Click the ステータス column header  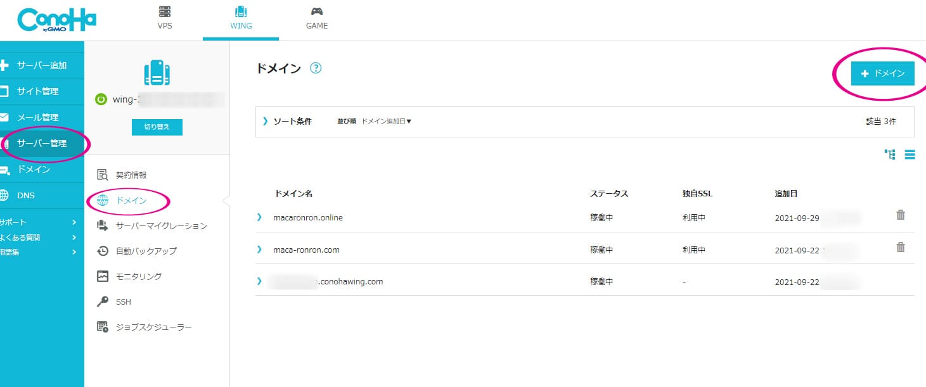pyautogui.click(x=609, y=193)
